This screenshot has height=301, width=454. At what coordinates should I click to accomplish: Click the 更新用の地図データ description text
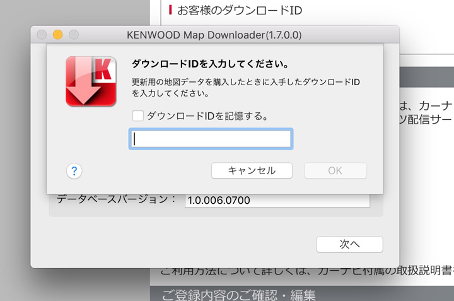click(245, 88)
